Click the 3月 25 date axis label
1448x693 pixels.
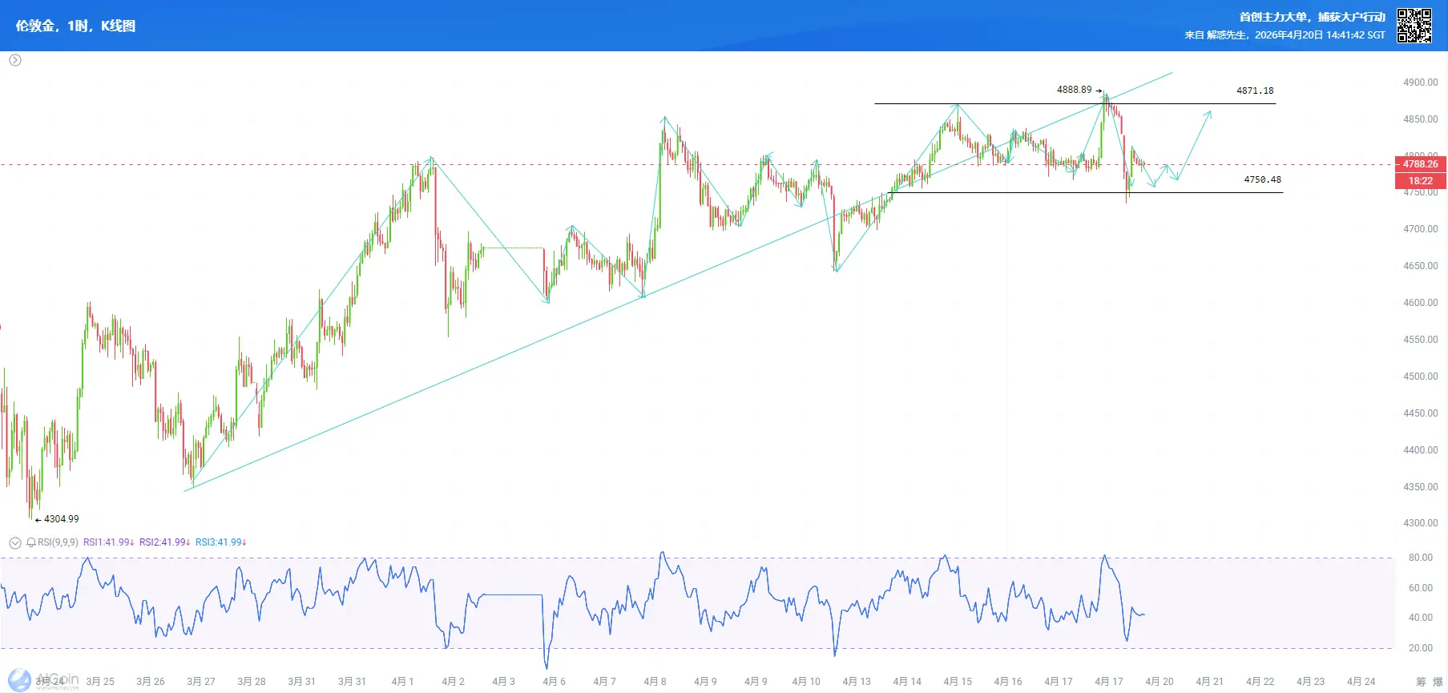click(100, 682)
